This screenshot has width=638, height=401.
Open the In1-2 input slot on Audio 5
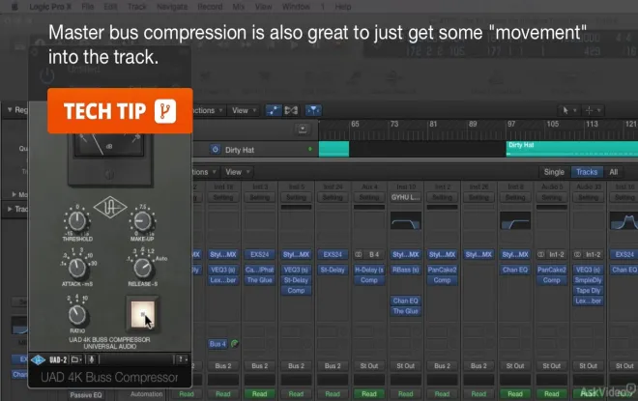click(x=557, y=254)
